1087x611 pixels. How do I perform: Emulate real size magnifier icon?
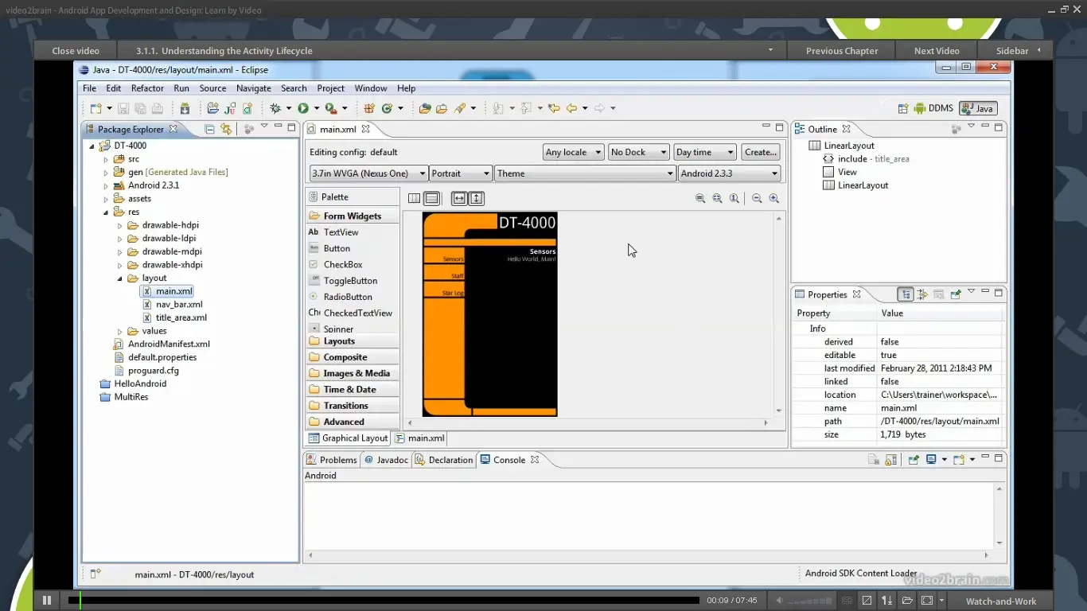click(x=700, y=198)
